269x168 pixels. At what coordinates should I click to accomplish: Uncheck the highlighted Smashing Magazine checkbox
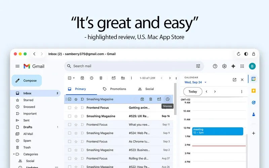[70, 99]
